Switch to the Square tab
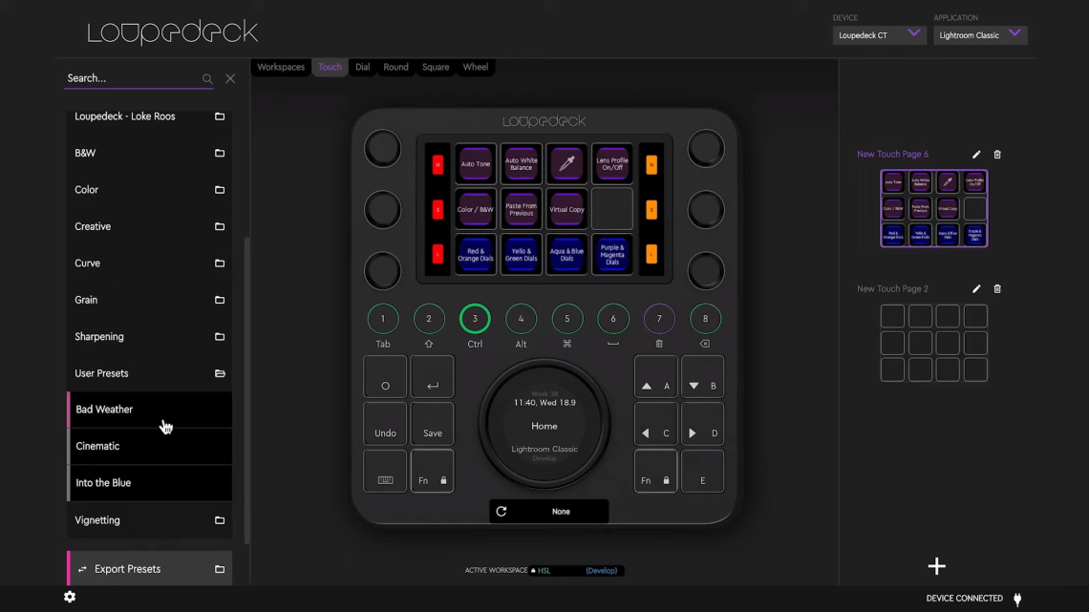Screen dimensions: 1089x612 coord(436,67)
